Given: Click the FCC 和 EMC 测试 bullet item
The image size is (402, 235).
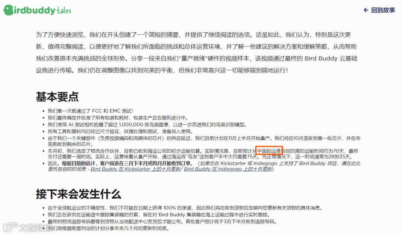Looking at the screenshot, I should click(90, 111).
